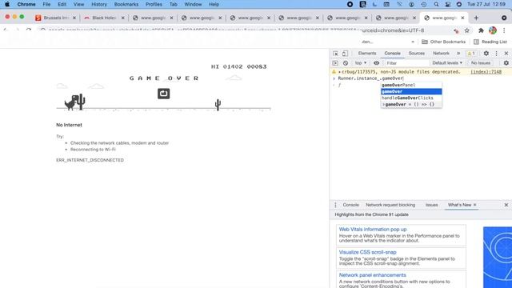
Task: Click the What's New video thumbnail
Action: pos(498,258)
